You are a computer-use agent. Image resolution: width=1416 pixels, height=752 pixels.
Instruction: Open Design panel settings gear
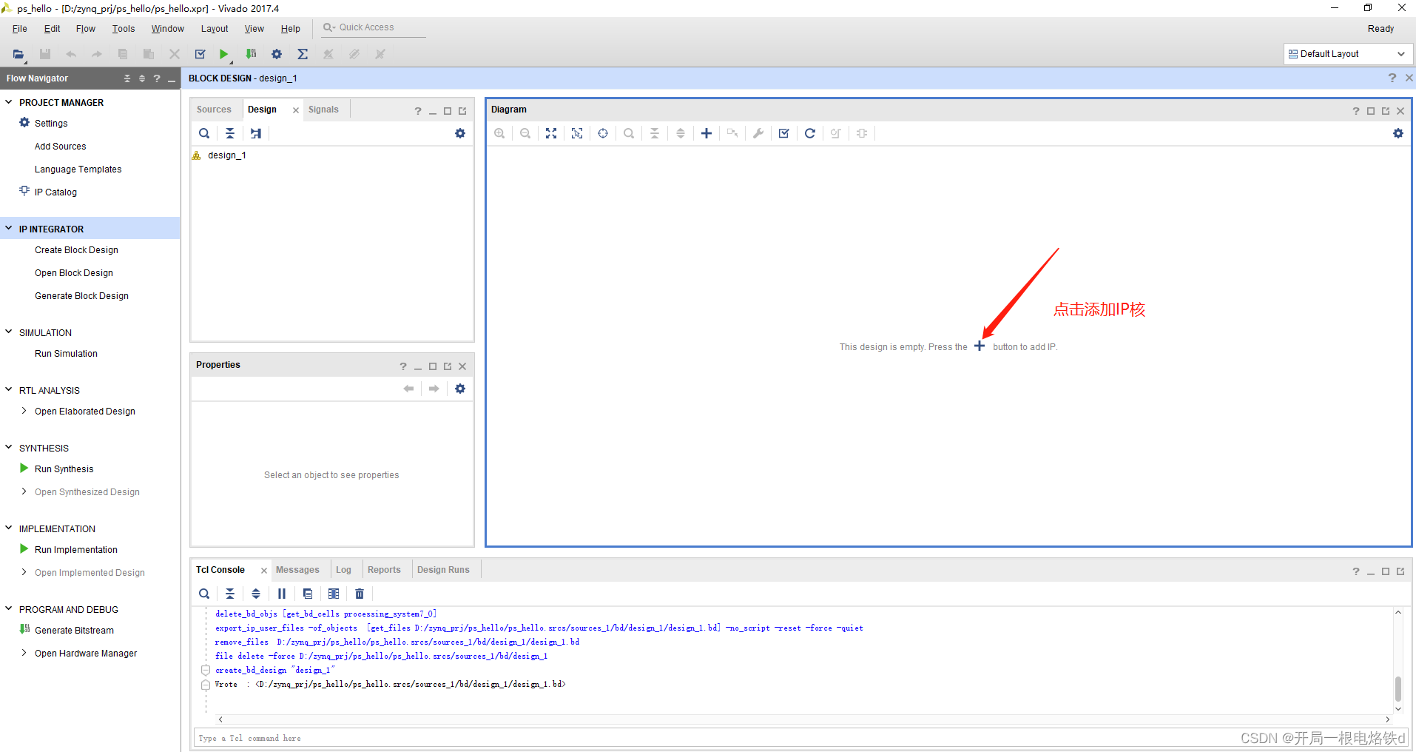[460, 133]
